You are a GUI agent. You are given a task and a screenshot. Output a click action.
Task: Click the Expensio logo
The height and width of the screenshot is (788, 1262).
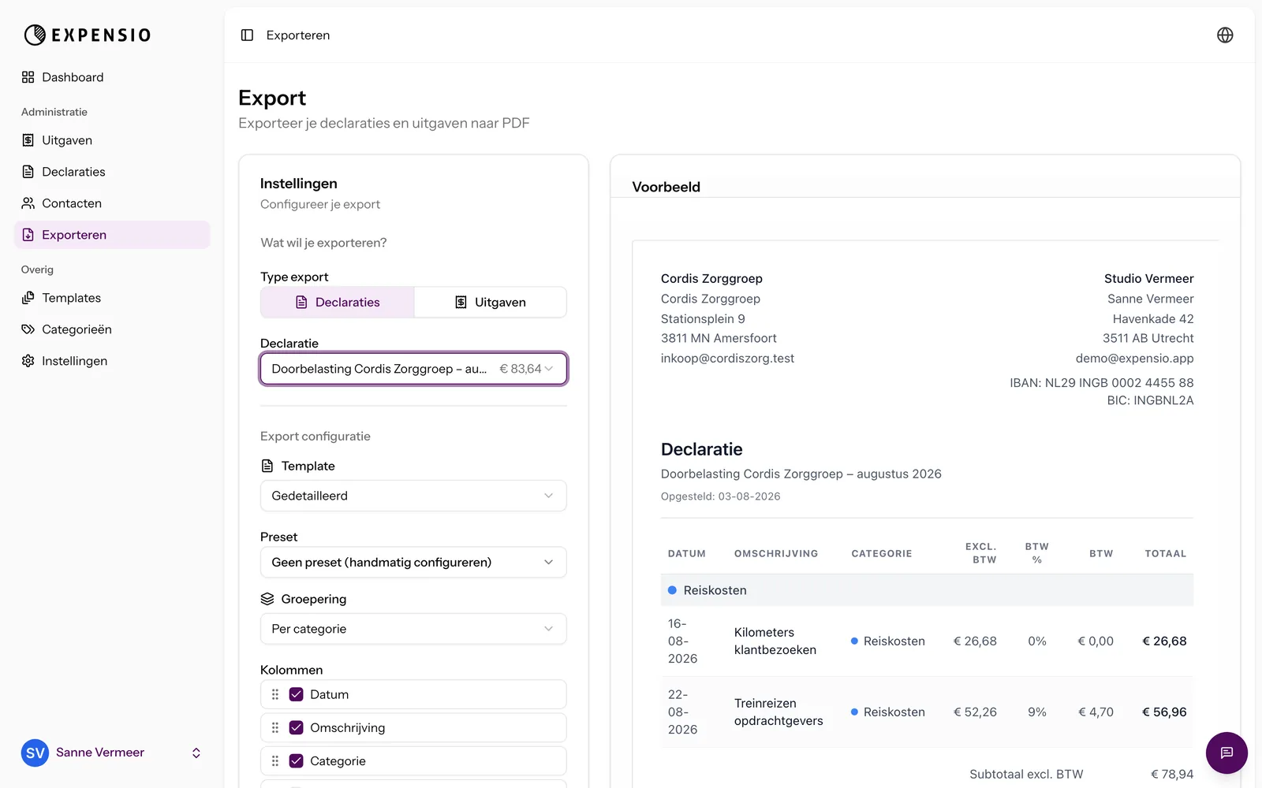88,35
